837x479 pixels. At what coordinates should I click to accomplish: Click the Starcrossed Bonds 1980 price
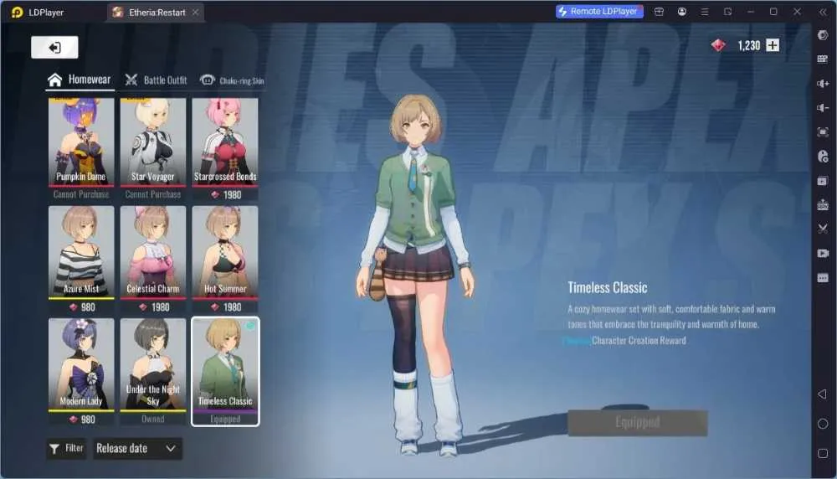[x=226, y=195]
